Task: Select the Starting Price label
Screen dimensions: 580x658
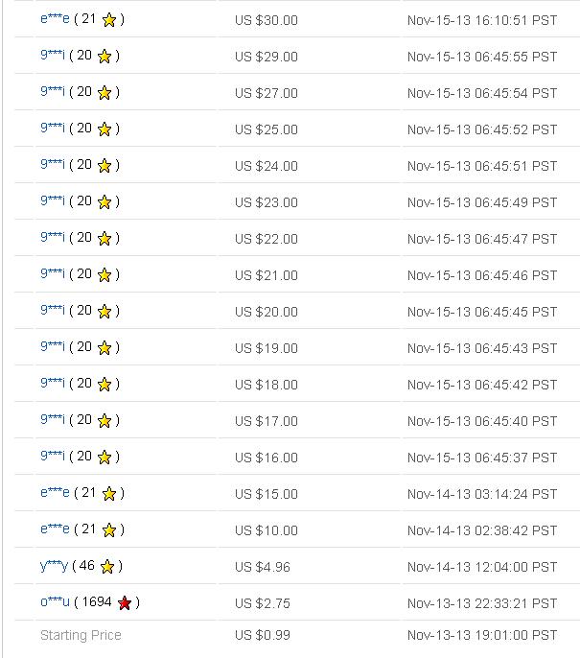Action: pos(81,635)
